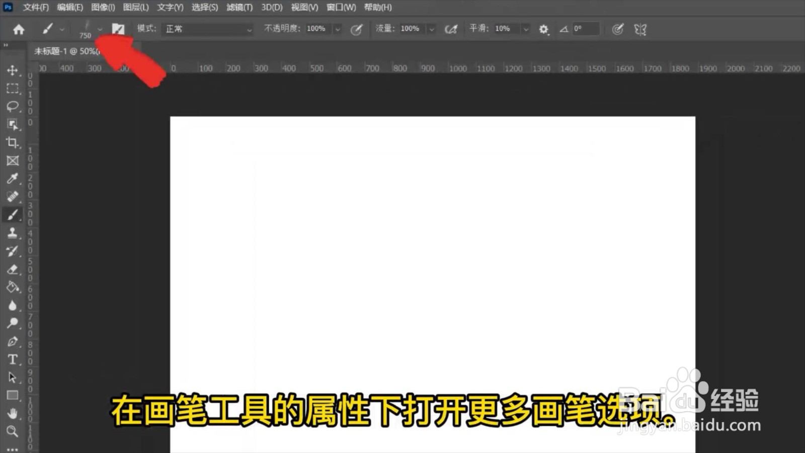Select the Spot Healing Brush tool
The image size is (805, 453).
coord(13,196)
